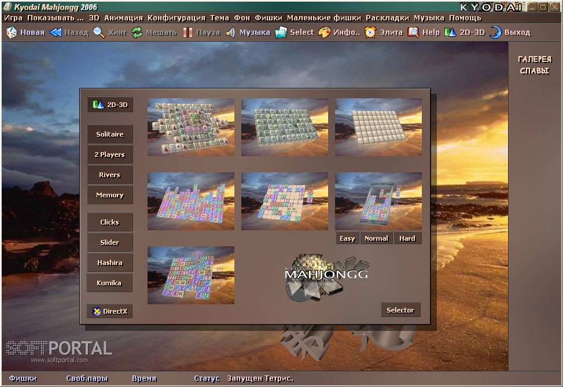Choose the Kumika game button
The height and width of the screenshot is (387, 563).
tap(110, 283)
